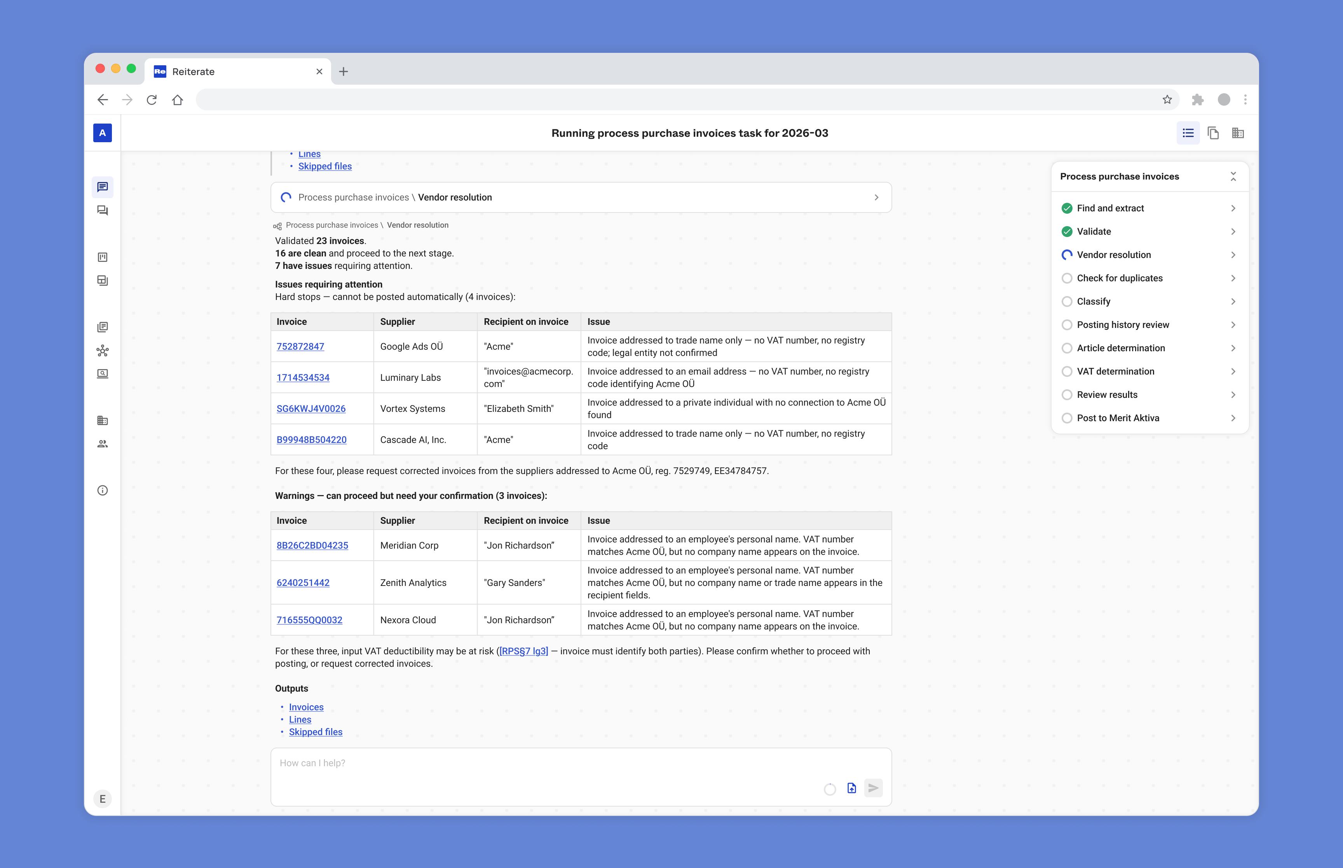Open the documents library sidebar icon
Image resolution: width=1343 pixels, height=868 pixels.
tap(102, 327)
